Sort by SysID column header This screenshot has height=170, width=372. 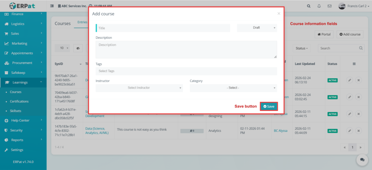click(x=68, y=64)
